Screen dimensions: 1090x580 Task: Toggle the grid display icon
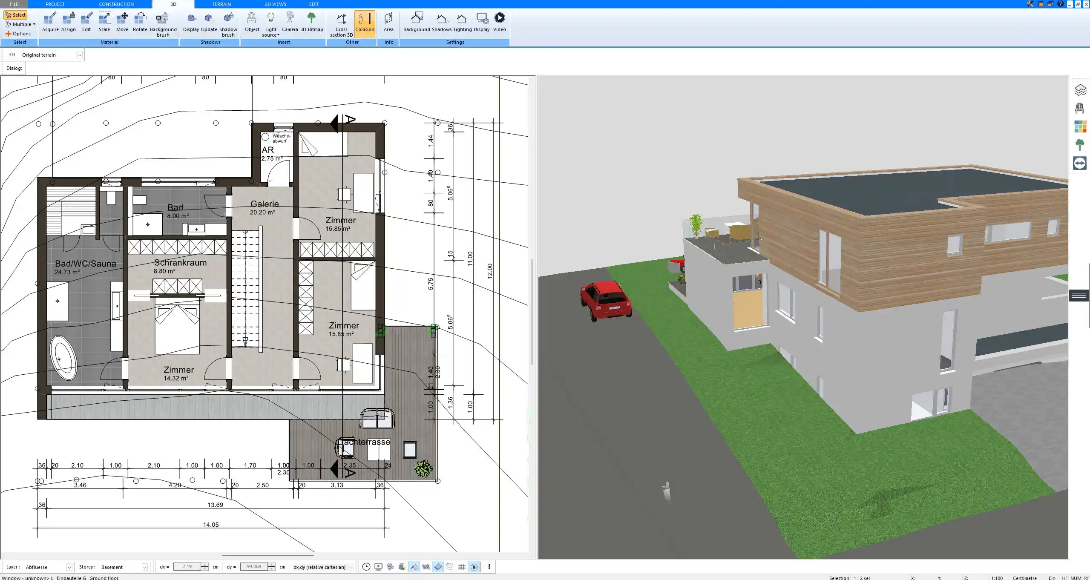pos(462,567)
